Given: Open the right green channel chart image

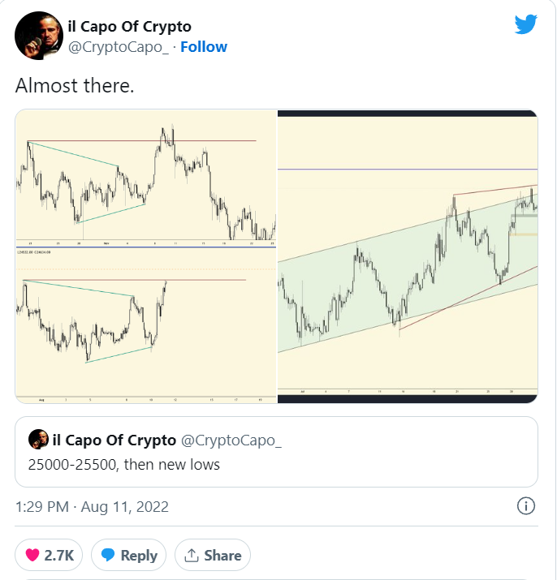Looking at the screenshot, I should pos(408,256).
